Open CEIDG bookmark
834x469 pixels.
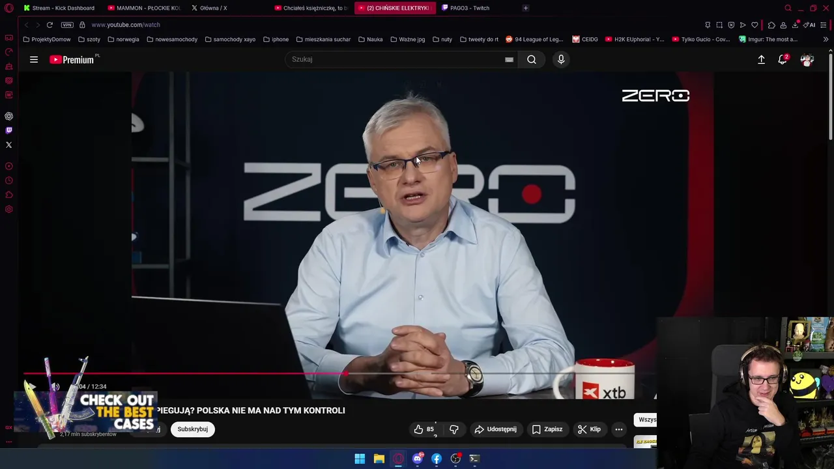[585, 39]
